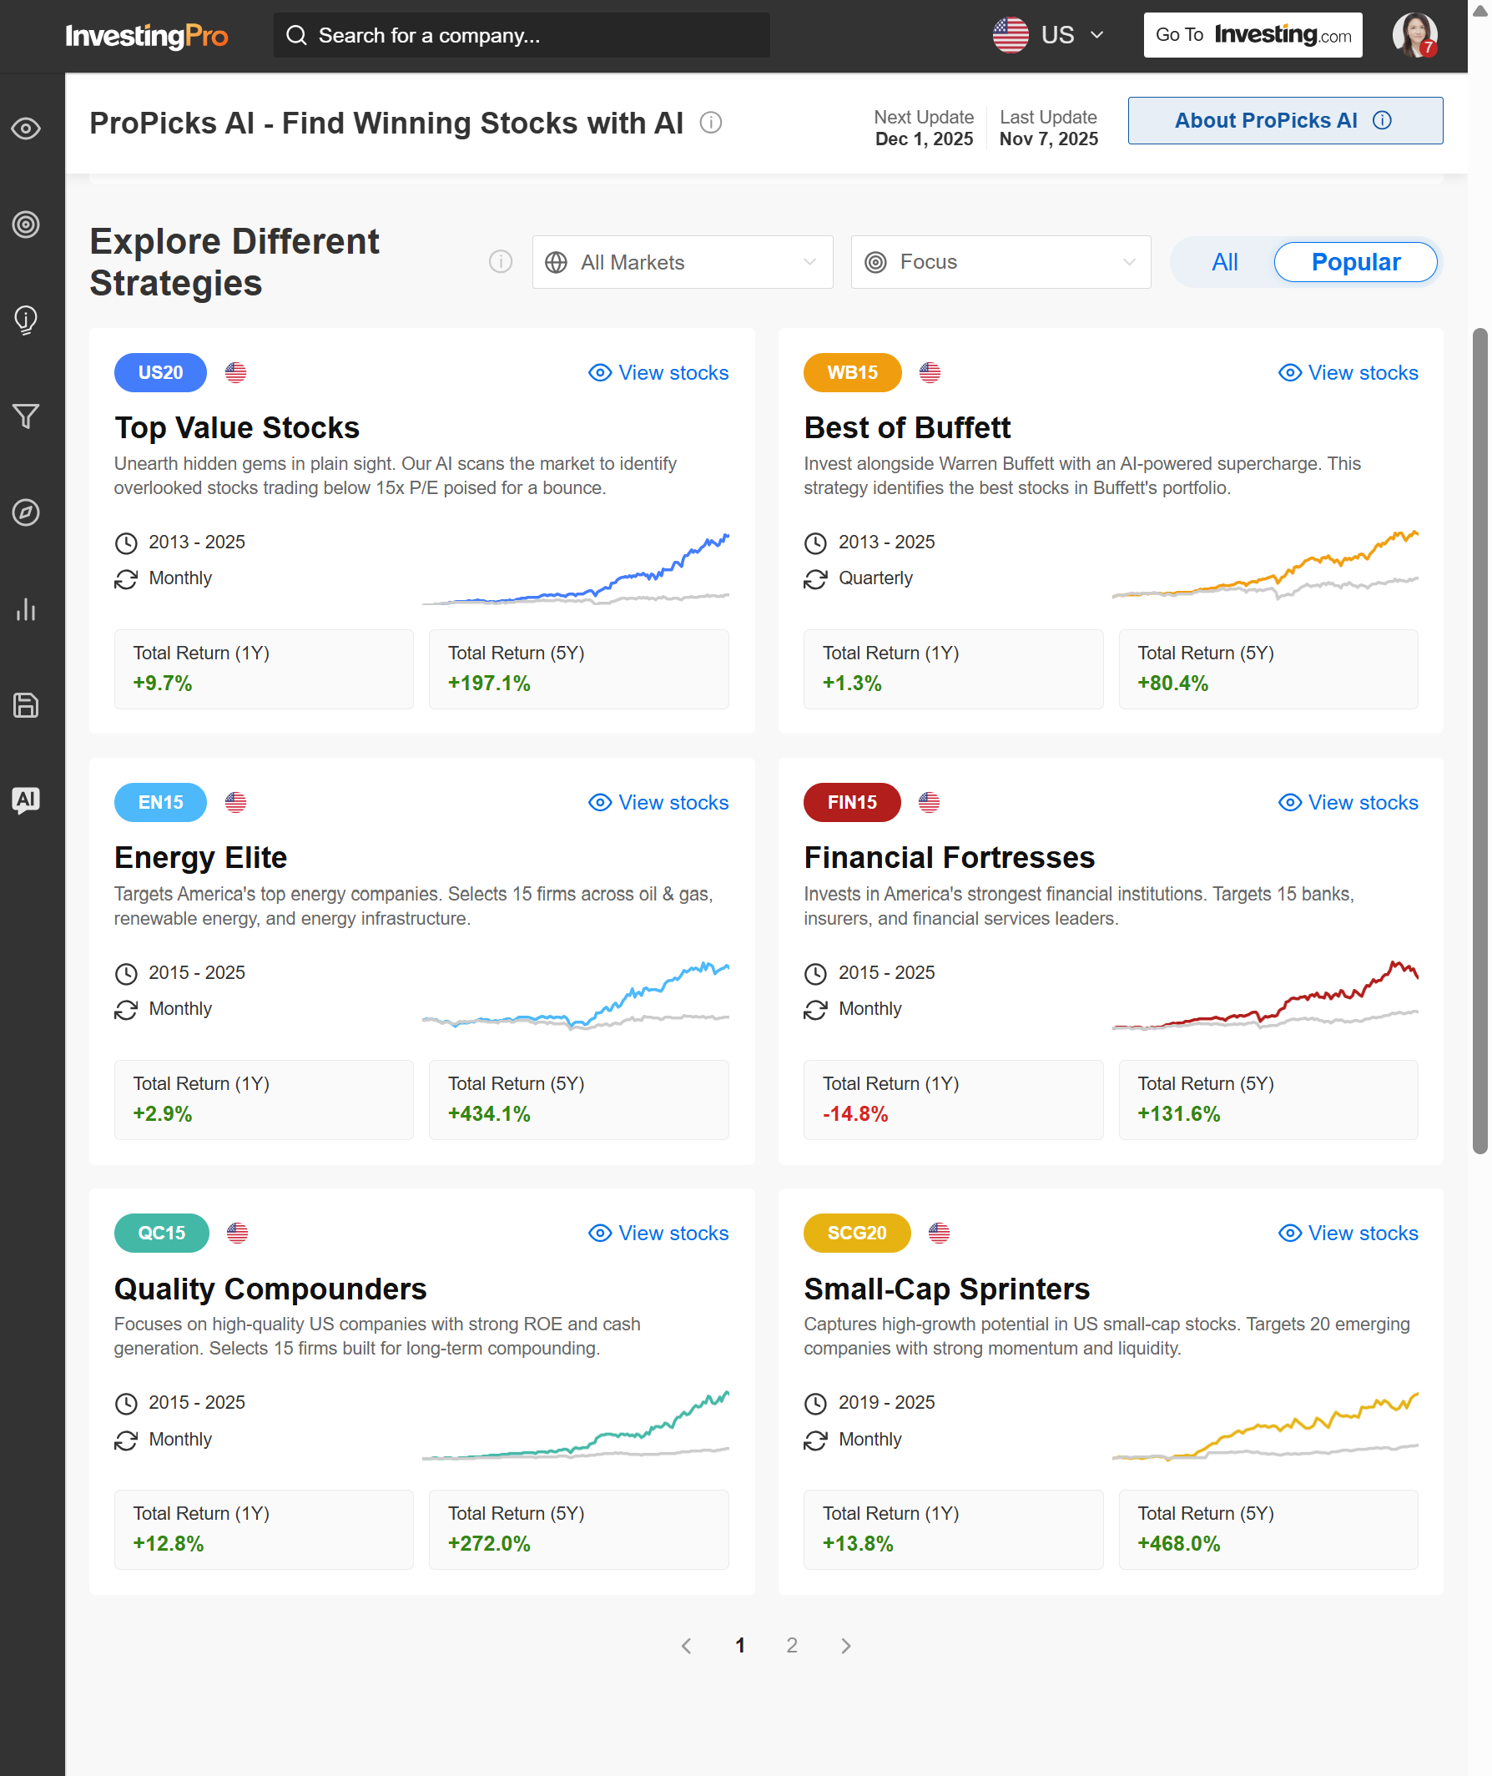Open the AI chat icon in sidebar
The image size is (1492, 1776).
tap(26, 800)
